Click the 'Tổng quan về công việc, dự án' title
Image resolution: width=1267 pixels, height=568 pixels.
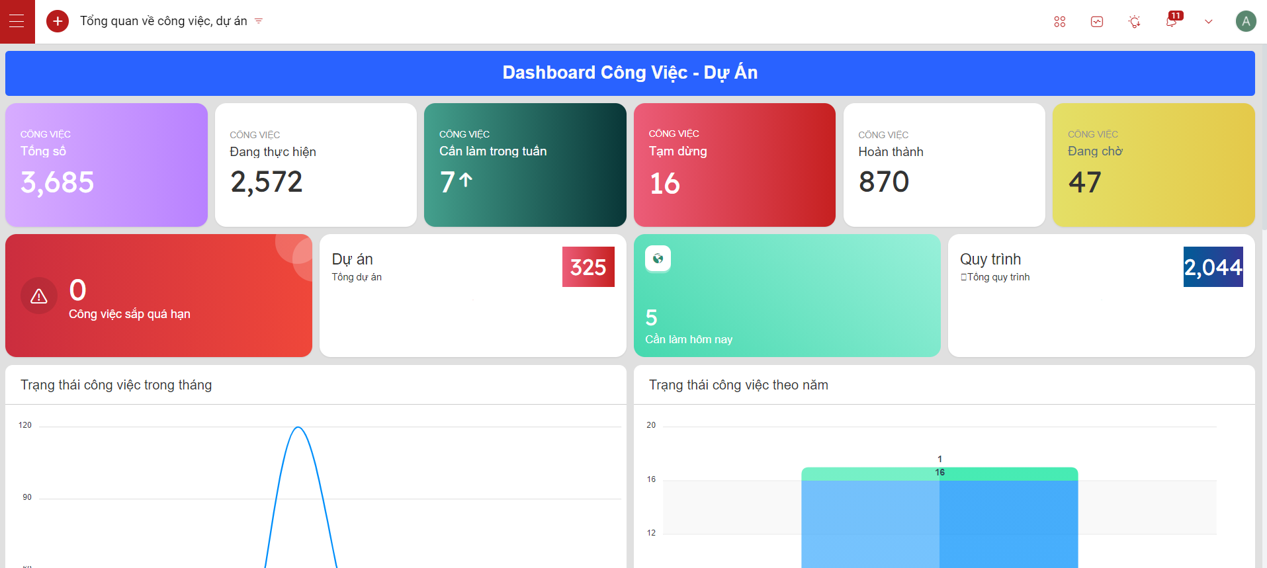[163, 21]
